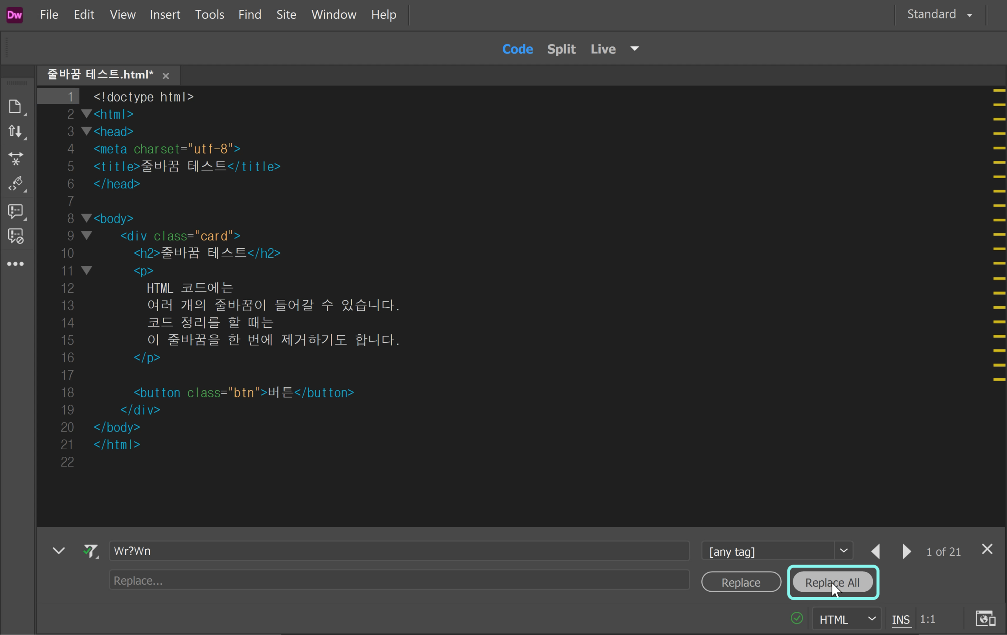The height and width of the screenshot is (635, 1007).
Task: Open the [any tag] search scope dropdown
Action: pos(844,551)
